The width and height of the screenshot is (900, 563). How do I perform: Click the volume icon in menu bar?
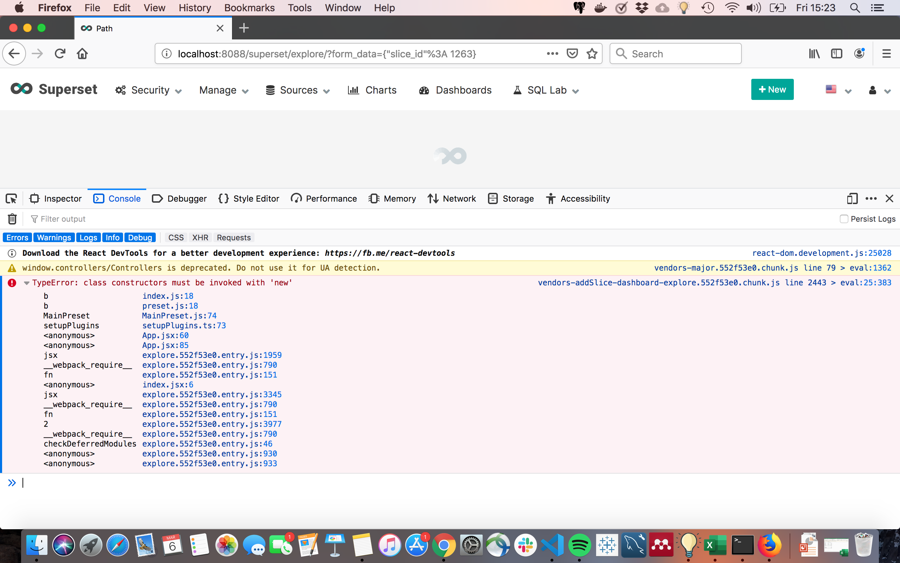pos(753,7)
